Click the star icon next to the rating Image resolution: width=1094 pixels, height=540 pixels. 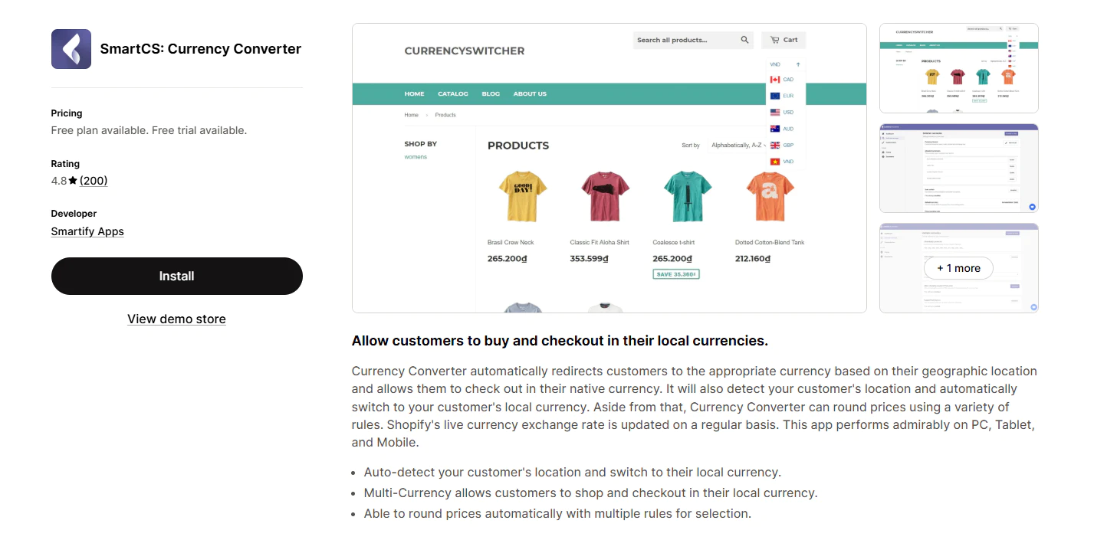(x=72, y=180)
